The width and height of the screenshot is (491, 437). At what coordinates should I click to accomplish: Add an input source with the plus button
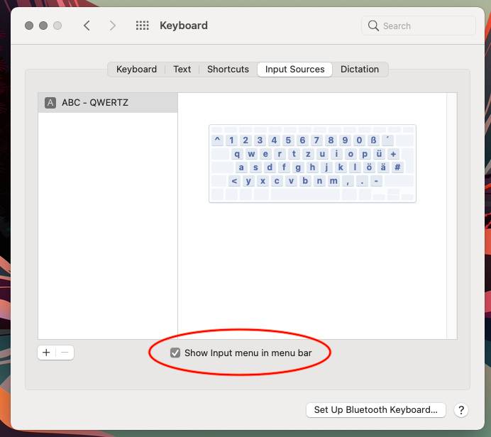click(46, 353)
